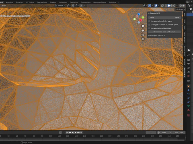Enable Use Hyper3D Rodin 3D model generation
Screen dimensions: 193x144
click(x=149, y=25)
